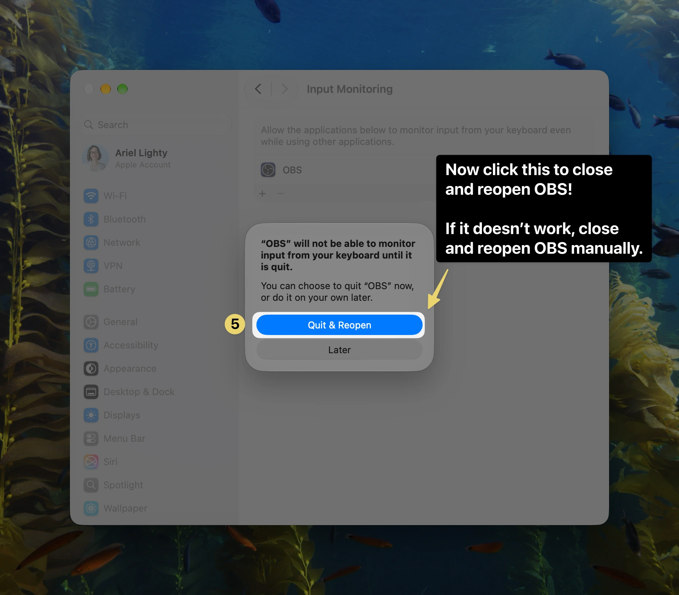Open the Desktop & Dock icon

click(91, 392)
